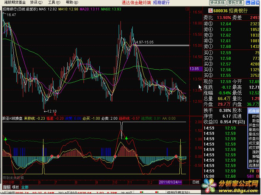Viewport: 261px width, 195px height.
Task: Switch to the 模板 tab
Action: pos(15,187)
